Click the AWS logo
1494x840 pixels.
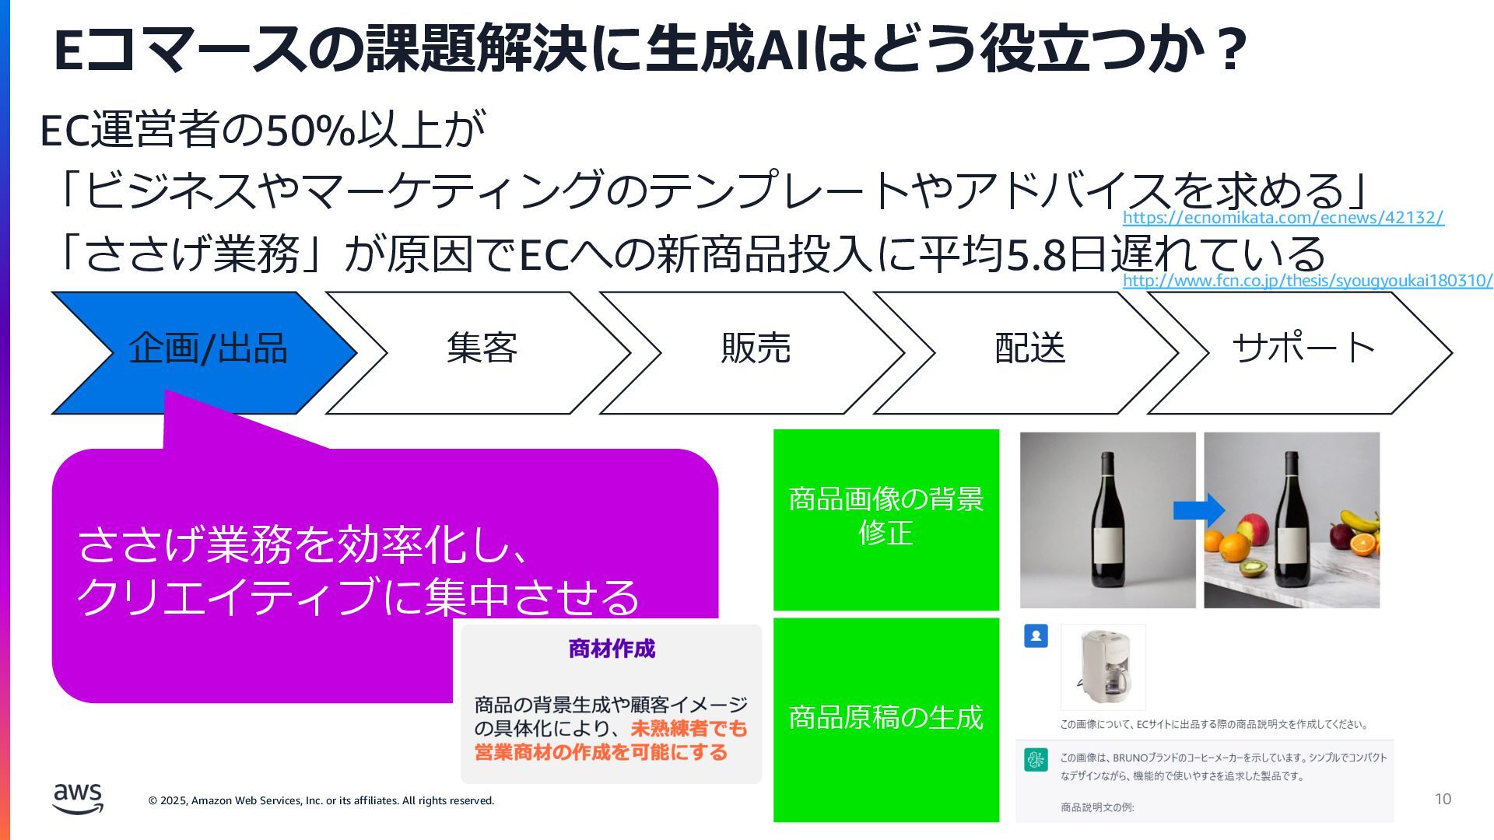(78, 799)
